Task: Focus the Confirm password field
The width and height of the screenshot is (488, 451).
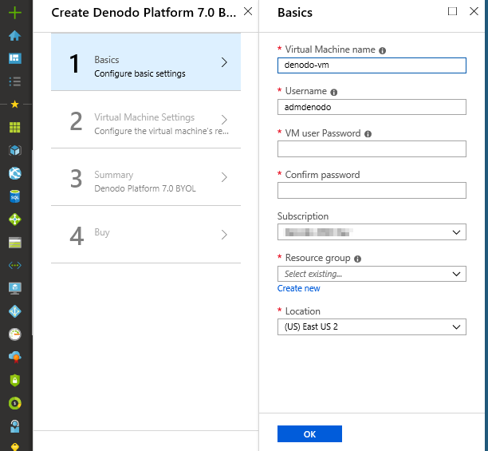Action: pos(372,190)
